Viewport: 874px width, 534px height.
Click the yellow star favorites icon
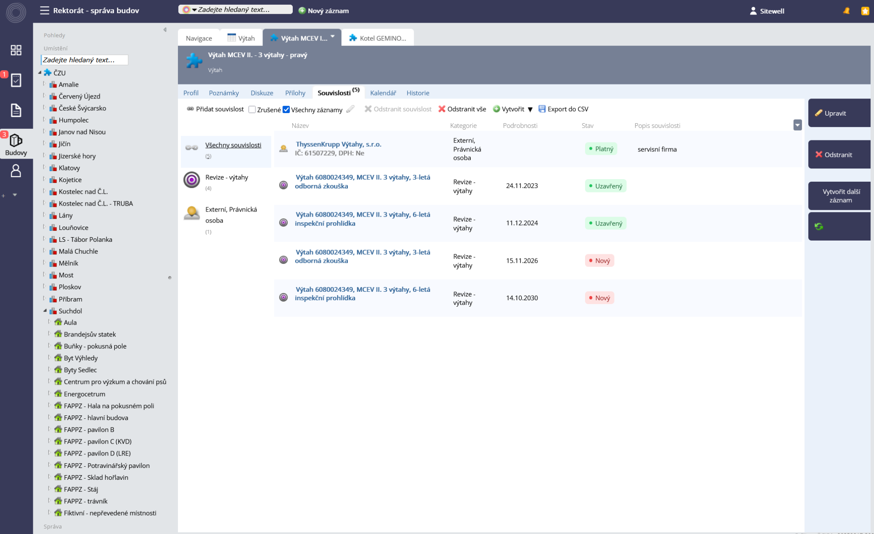tap(865, 11)
